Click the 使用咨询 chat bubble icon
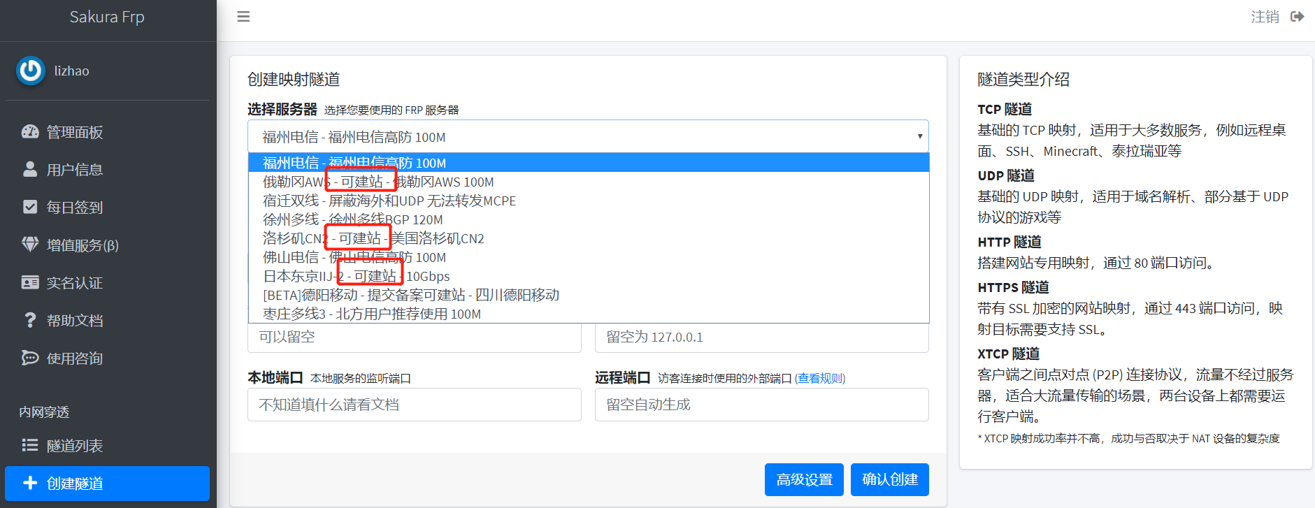 (30, 358)
